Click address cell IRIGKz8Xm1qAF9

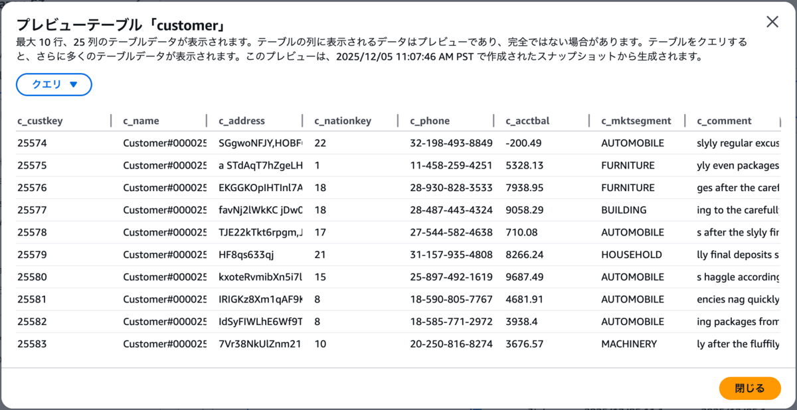point(260,299)
